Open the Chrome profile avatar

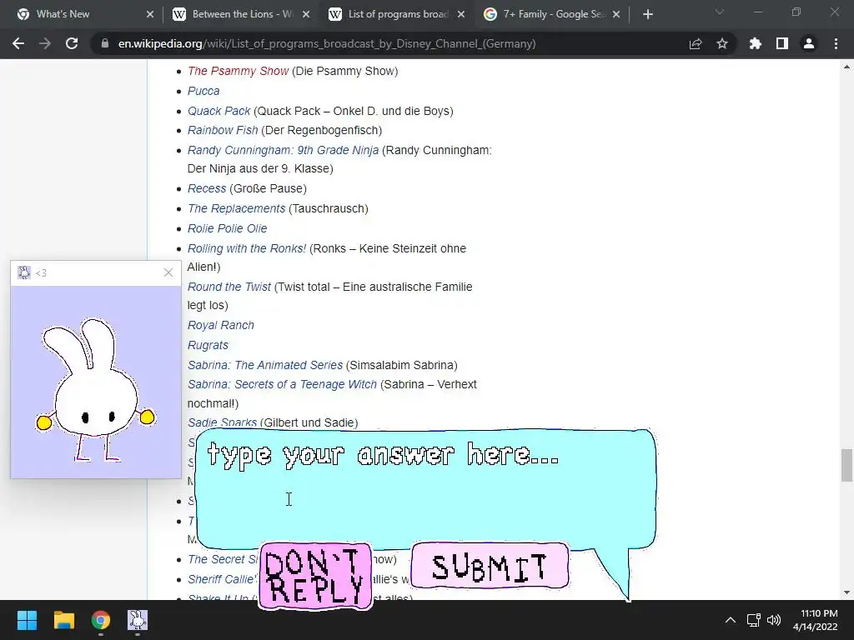809,43
